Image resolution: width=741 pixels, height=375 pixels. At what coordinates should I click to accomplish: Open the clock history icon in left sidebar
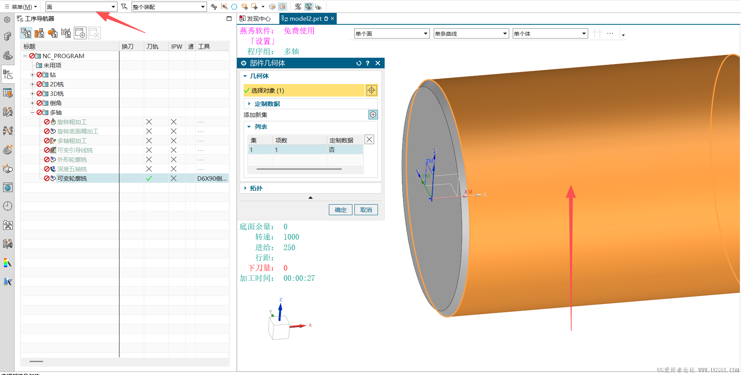coord(7,205)
